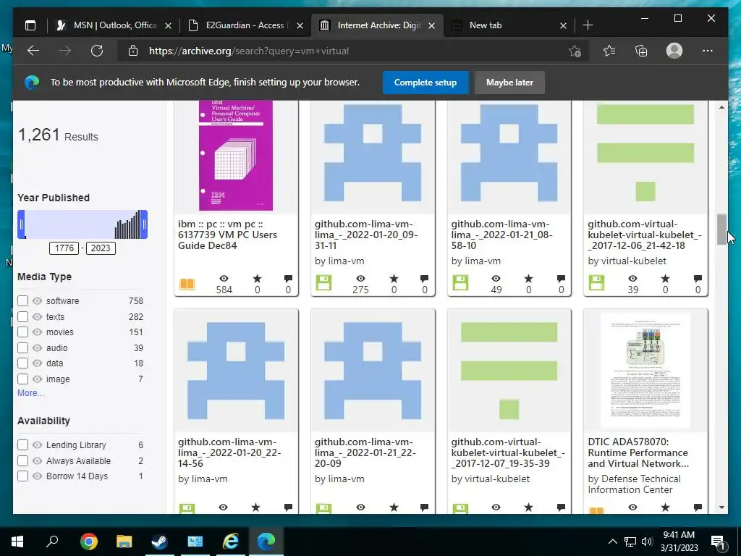Screen dimensions: 741x556
Task: Click left handle of year slider
Action: (x=21, y=224)
